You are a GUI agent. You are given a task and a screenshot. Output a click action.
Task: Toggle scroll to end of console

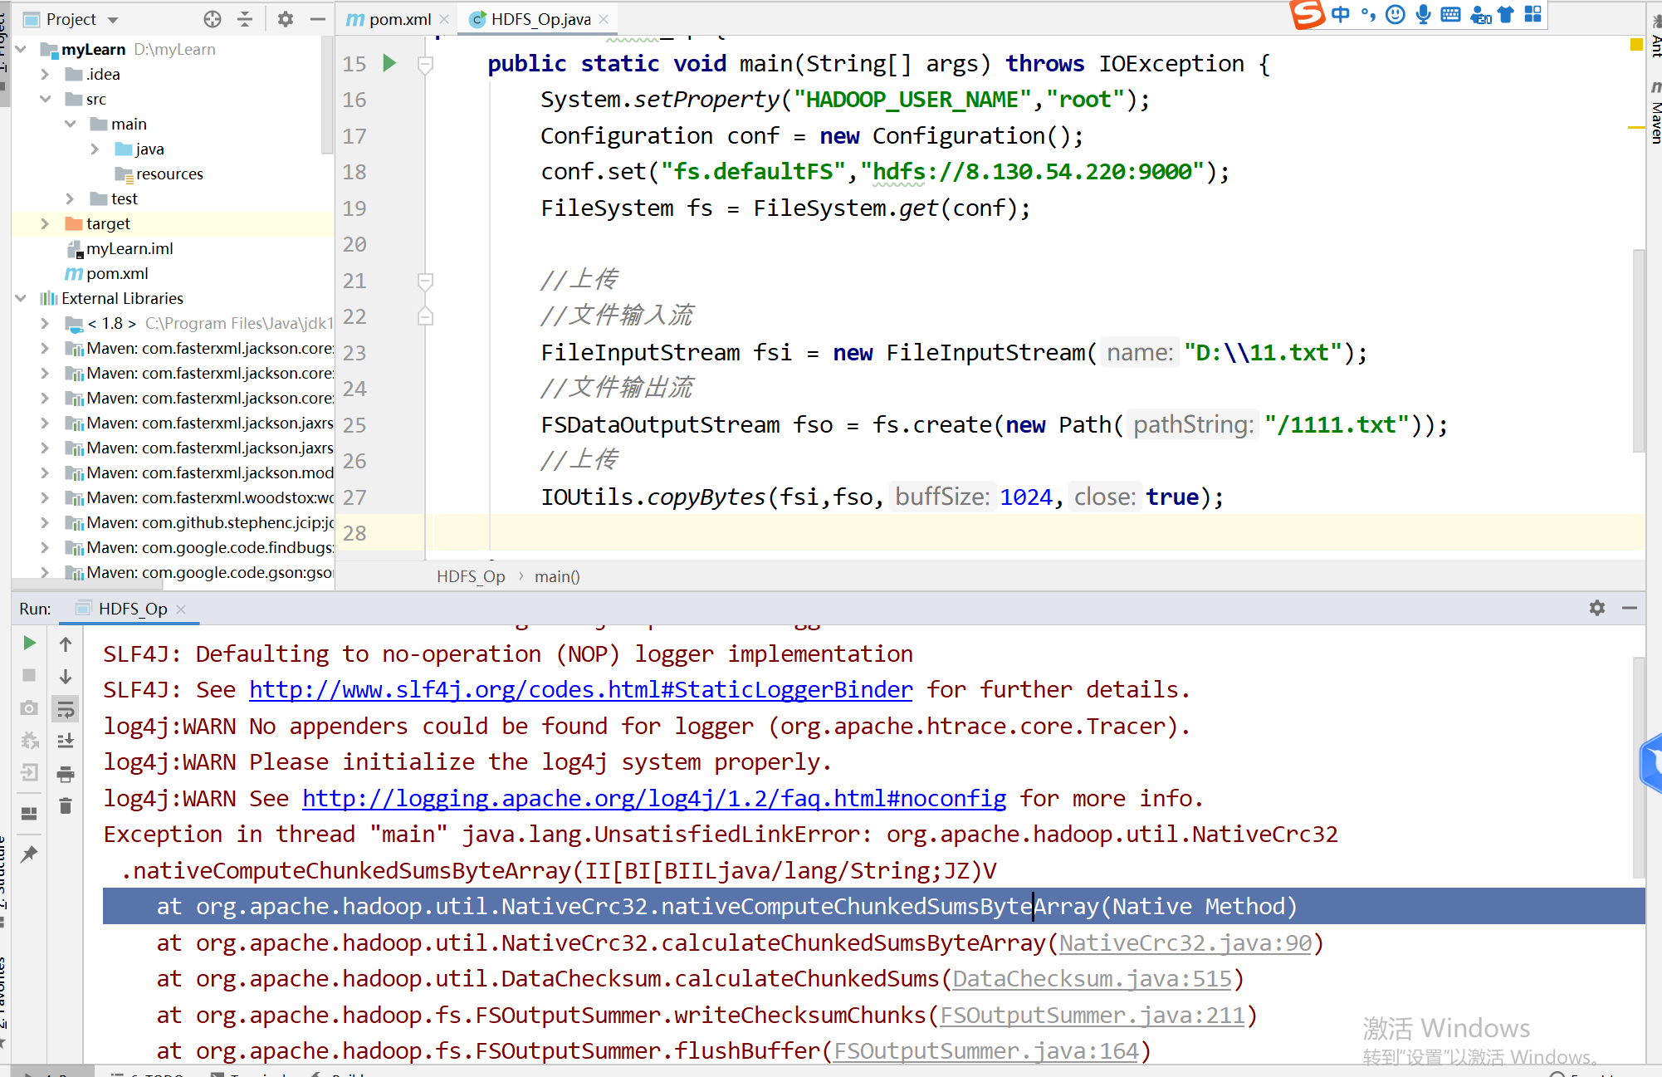click(x=66, y=741)
